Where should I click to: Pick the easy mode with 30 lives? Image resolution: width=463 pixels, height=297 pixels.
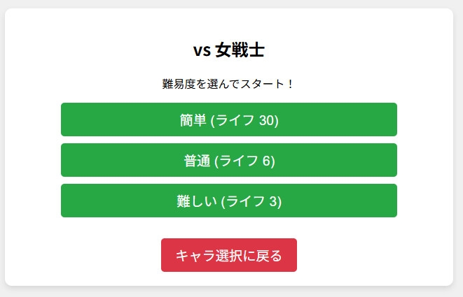[229, 119]
